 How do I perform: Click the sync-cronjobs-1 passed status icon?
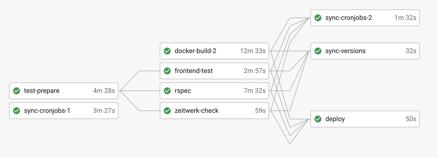pos(17,111)
